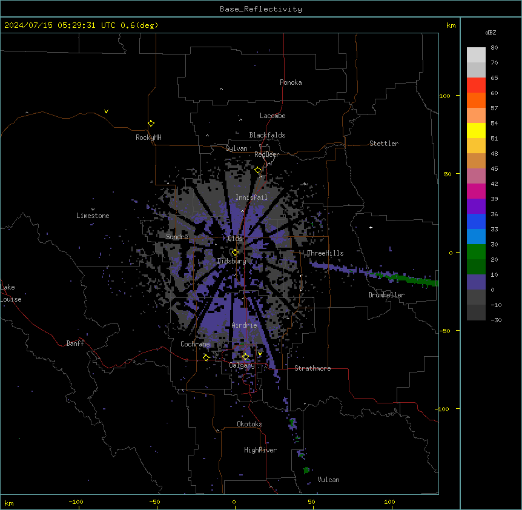Select the light gray 70-80 dBZ swatch
The height and width of the screenshot is (510, 522).
[476, 55]
